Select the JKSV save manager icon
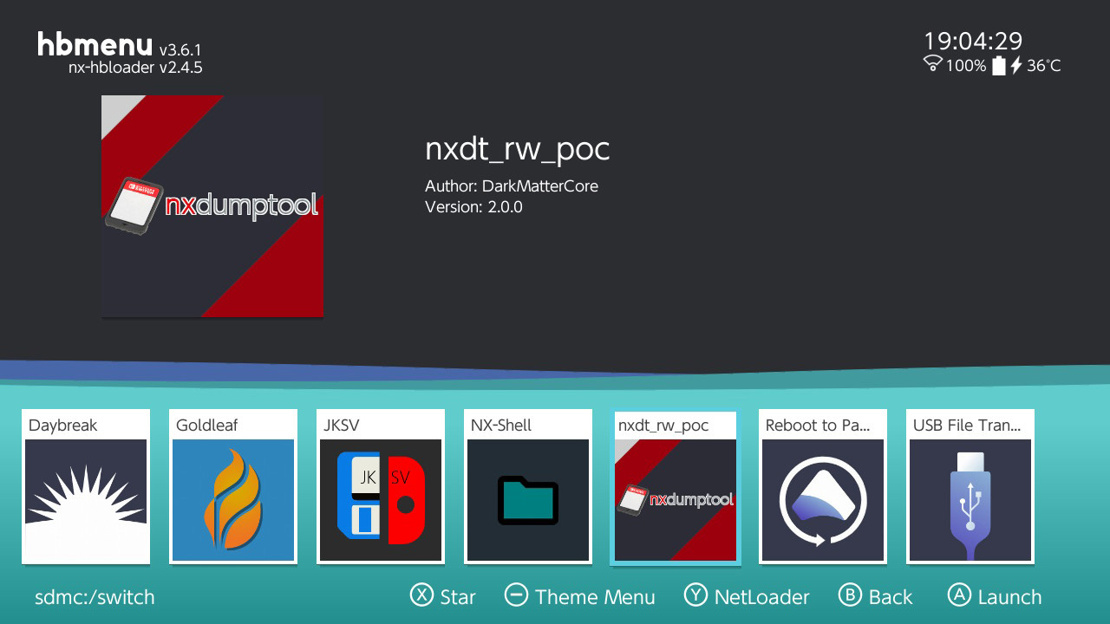 [381, 500]
